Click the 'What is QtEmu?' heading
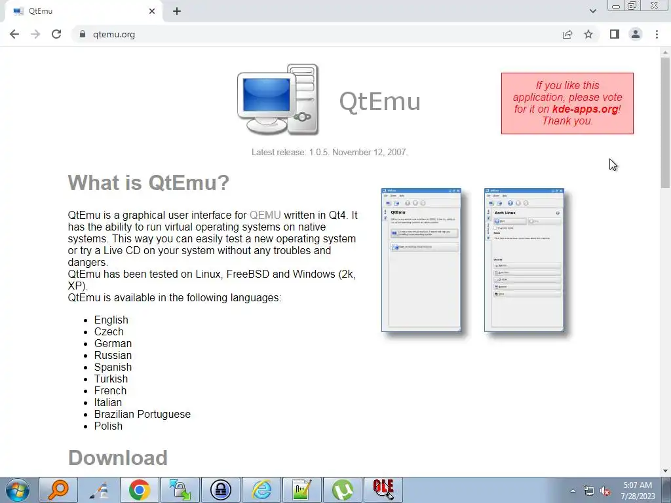This screenshot has height=503, width=671. click(149, 183)
